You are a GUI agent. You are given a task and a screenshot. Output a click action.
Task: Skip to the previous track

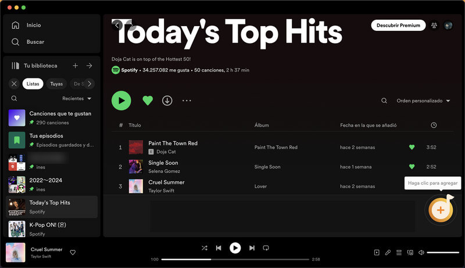click(219, 248)
